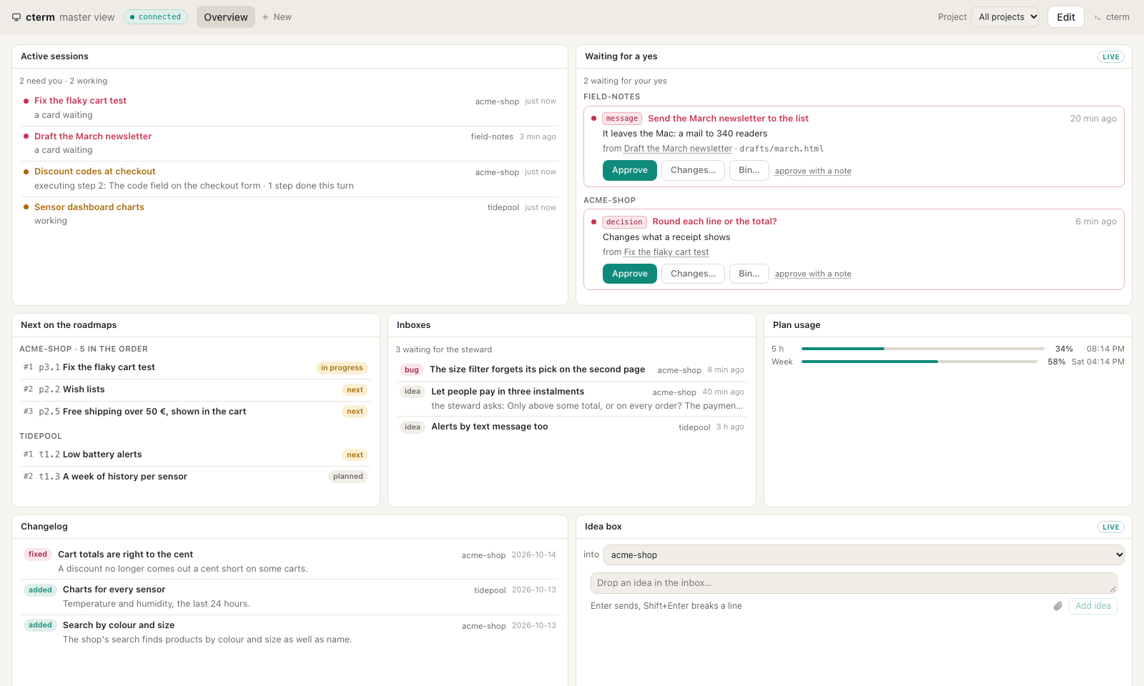The image size is (1144, 686).
Task: Select roadmap item 'Low battery alerts'
Action: click(195, 454)
